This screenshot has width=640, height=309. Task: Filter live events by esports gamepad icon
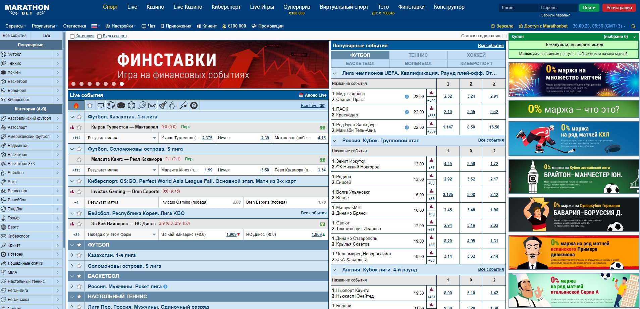(x=152, y=105)
